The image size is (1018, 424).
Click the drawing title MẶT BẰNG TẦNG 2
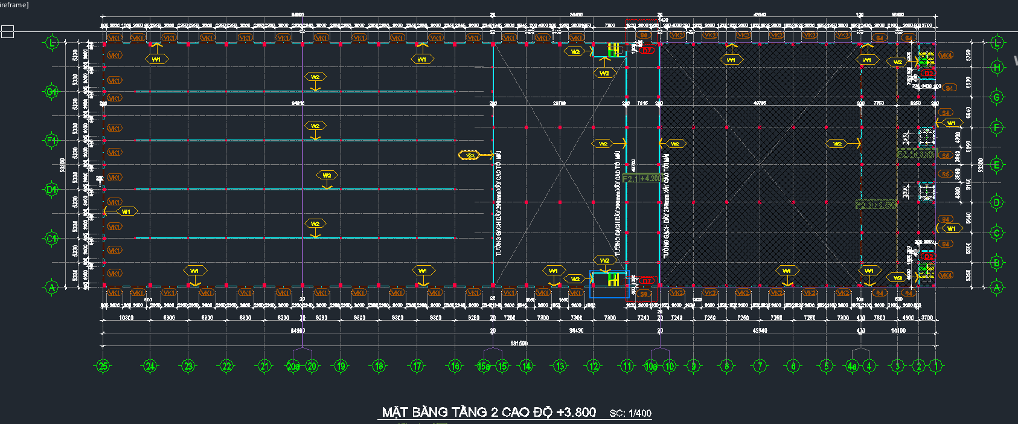pos(489,412)
